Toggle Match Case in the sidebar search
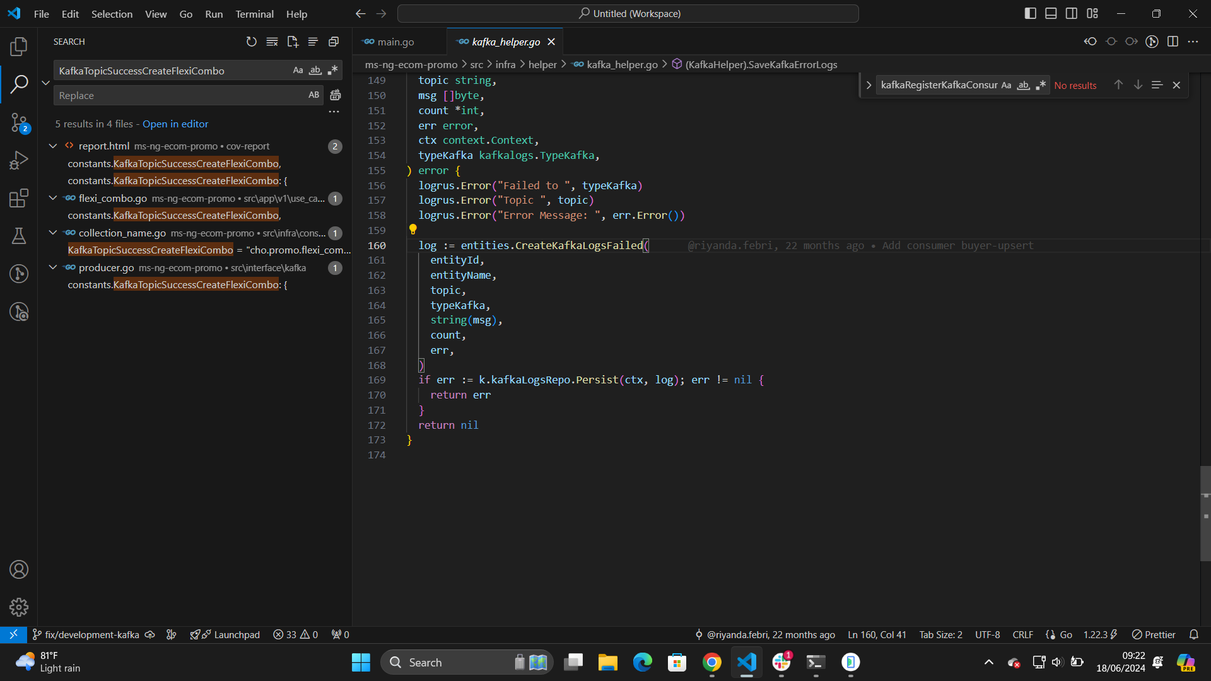1211x681 pixels. pyautogui.click(x=298, y=70)
